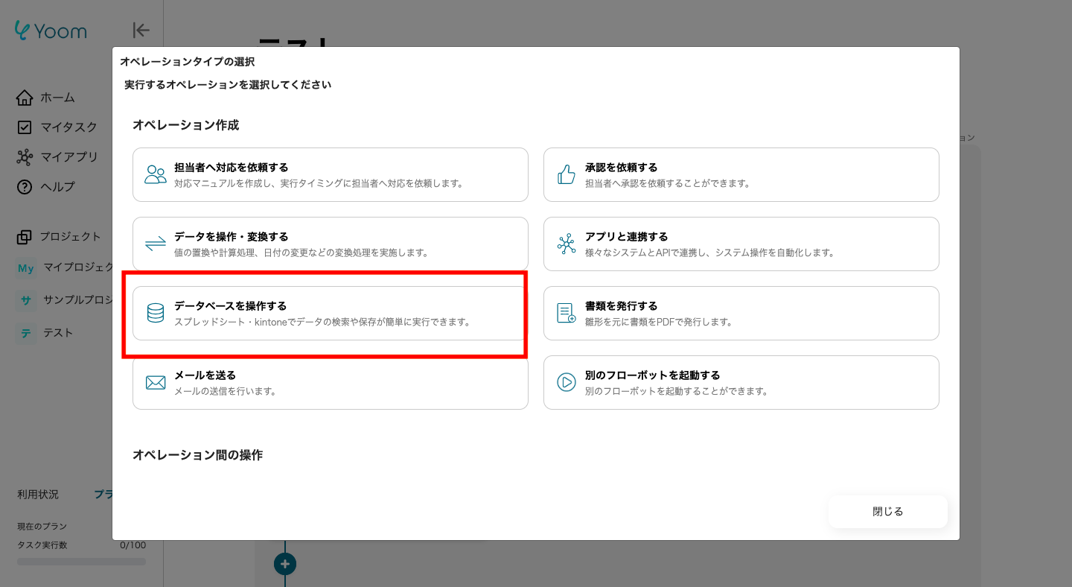Screen dimensions: 1072x587
Task: Open ホーム in the sidebar
Action: point(57,98)
